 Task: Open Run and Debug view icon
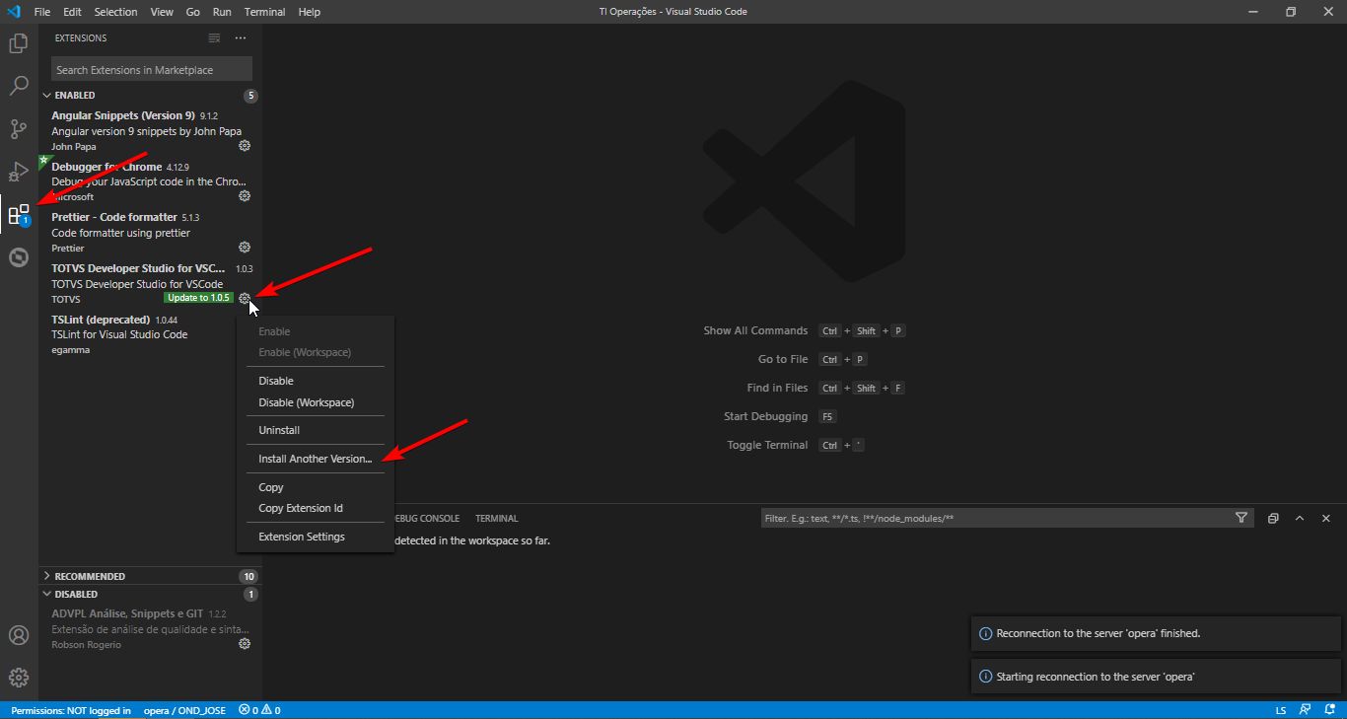coord(19,172)
